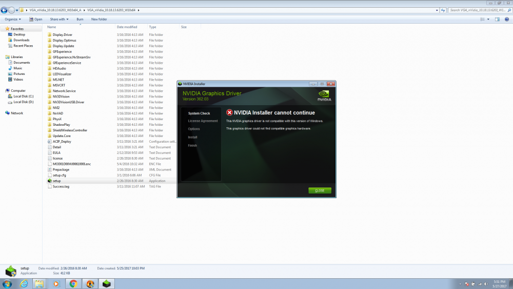Select Downloads in the navigation pane
513x289 pixels.
21,40
